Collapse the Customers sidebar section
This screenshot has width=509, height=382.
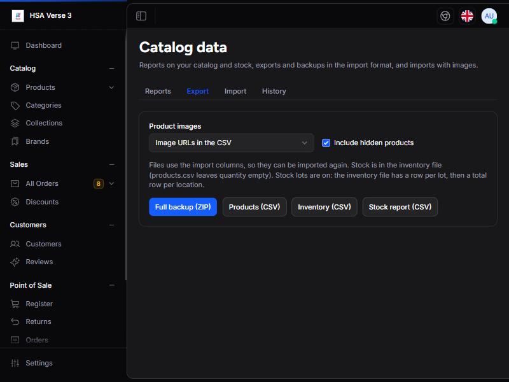tap(112, 225)
